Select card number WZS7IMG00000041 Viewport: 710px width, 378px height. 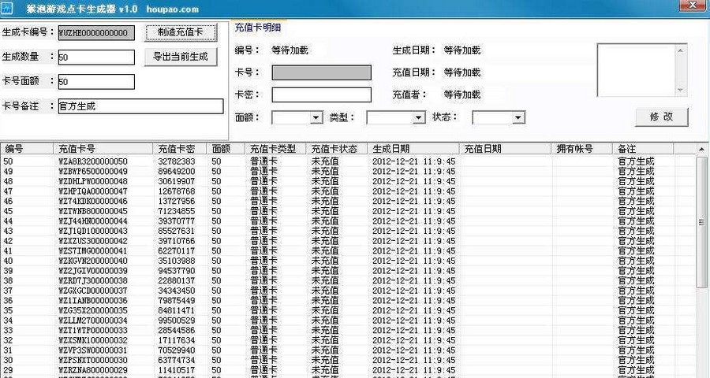coord(93,251)
